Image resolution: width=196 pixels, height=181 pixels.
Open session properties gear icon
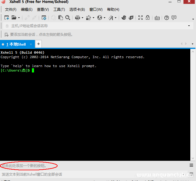(x=44, y=18)
